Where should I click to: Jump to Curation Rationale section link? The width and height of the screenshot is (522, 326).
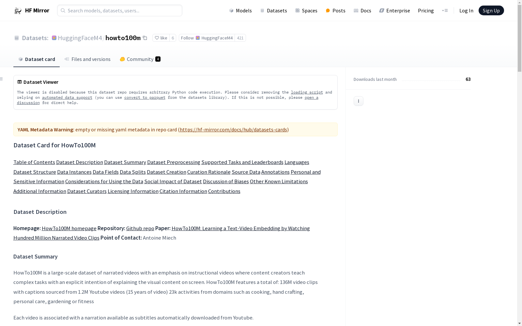(209, 172)
